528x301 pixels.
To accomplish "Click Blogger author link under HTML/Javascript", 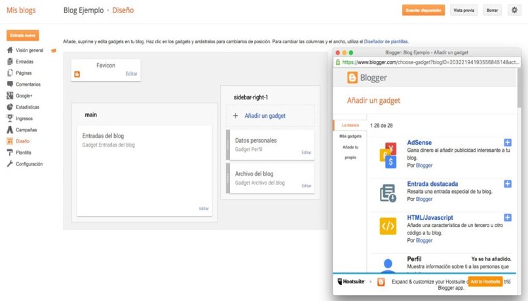I will (424, 240).
